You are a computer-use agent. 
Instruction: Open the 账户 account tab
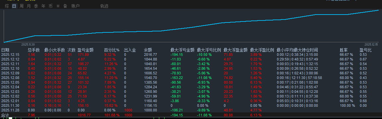[76, 6]
